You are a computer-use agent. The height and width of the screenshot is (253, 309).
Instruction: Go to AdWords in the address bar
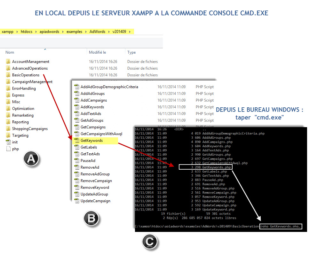[x=97, y=32]
